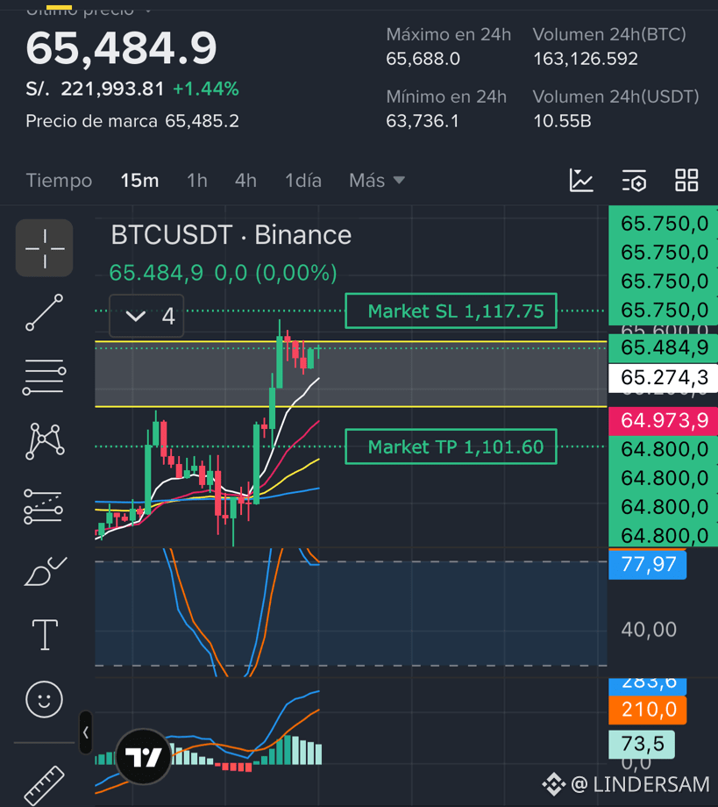Open the grid layout icon

point(686,181)
